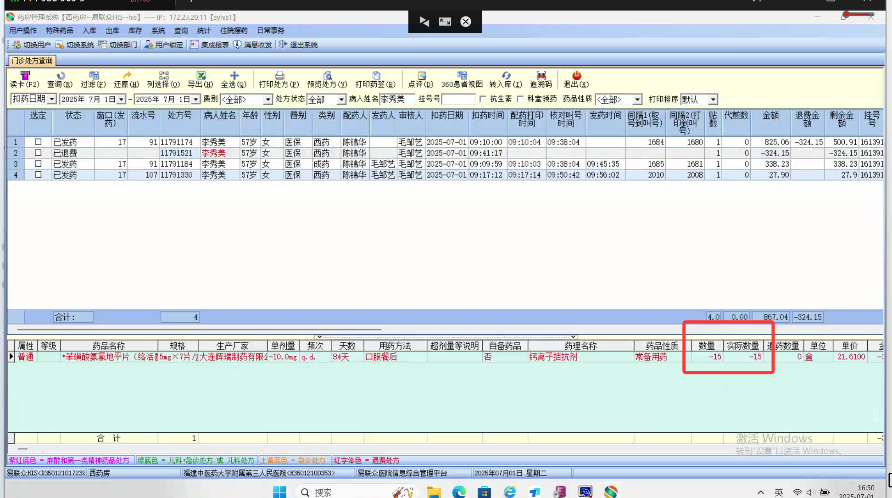
Task: Click the 读卡(F2) card reader icon
Action: pos(25,76)
